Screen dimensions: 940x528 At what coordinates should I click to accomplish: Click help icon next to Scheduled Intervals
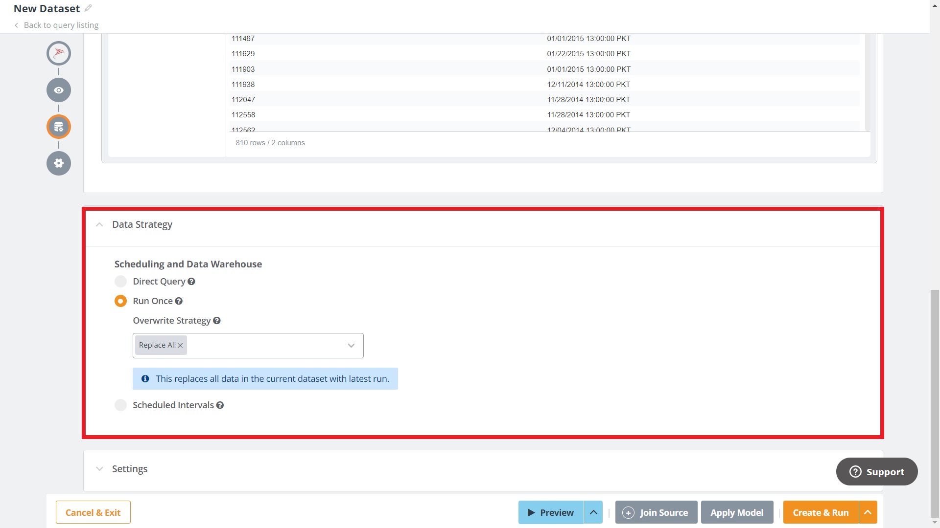coord(220,405)
